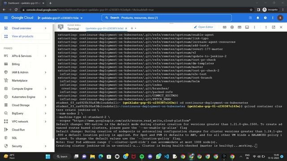The image size is (287, 161).
Task: Click the SQL icon in sidebar
Action: pyautogui.click(x=6, y=138)
